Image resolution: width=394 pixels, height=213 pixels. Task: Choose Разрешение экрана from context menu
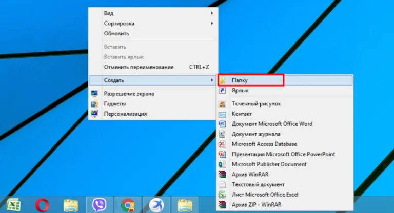pos(153,94)
